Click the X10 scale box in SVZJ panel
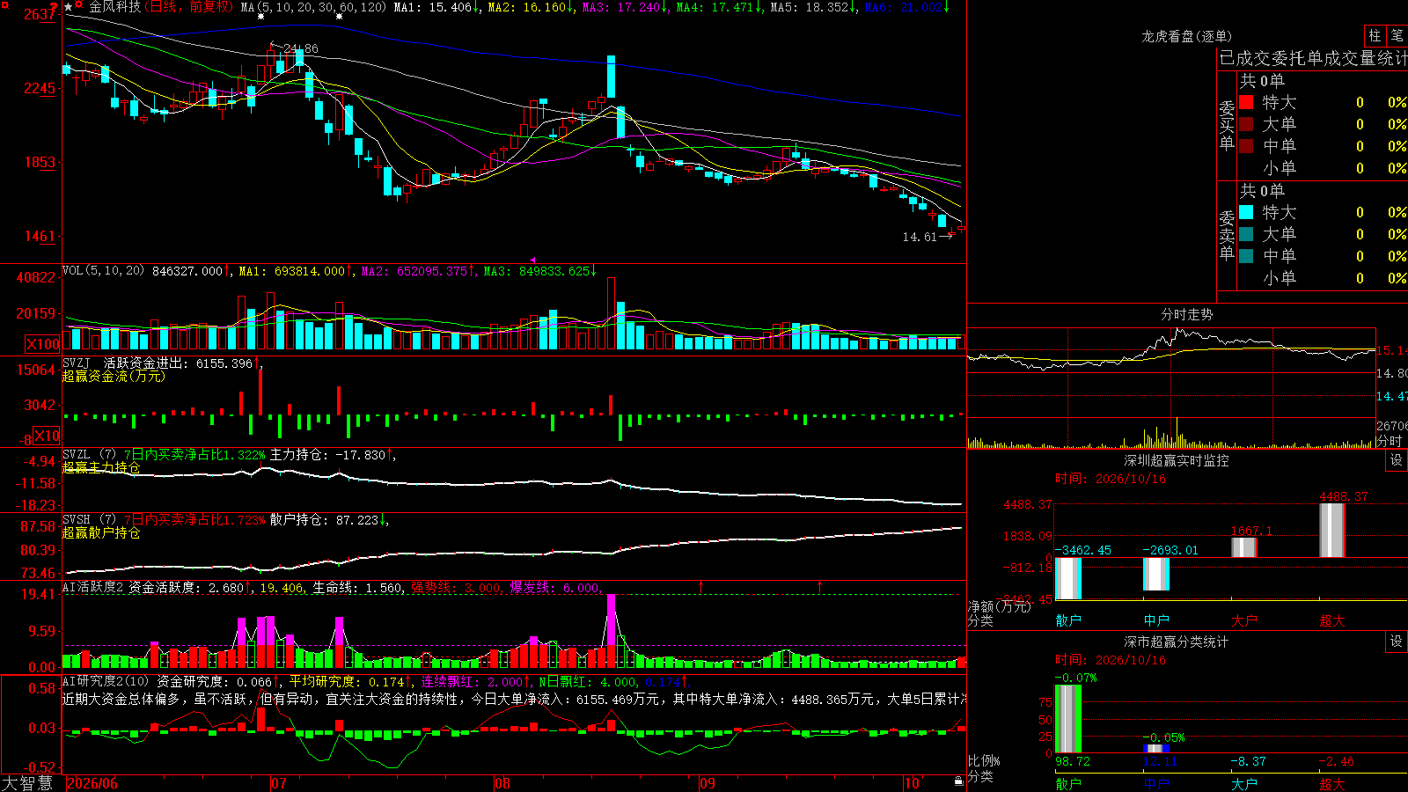Screen dimensions: 1408x792 click(x=47, y=436)
